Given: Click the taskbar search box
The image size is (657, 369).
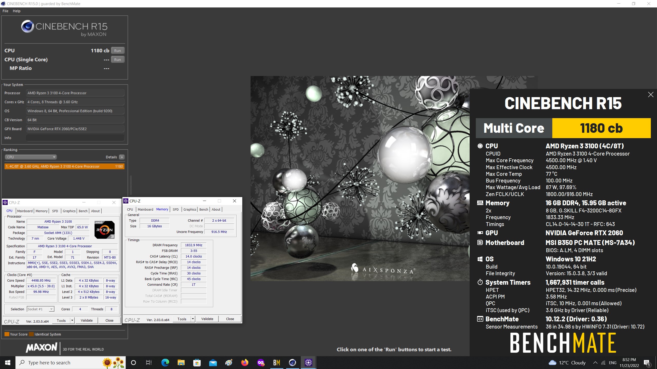Looking at the screenshot, I should pos(71,363).
